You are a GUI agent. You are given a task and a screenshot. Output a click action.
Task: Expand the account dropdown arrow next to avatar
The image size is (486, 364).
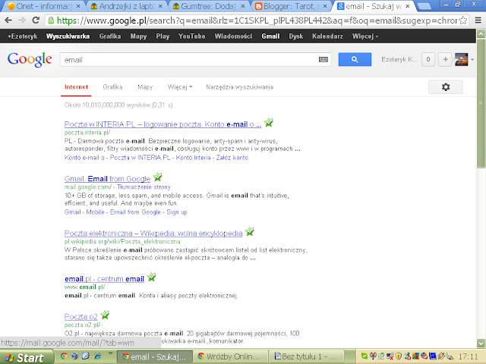pyautogui.click(x=472, y=60)
